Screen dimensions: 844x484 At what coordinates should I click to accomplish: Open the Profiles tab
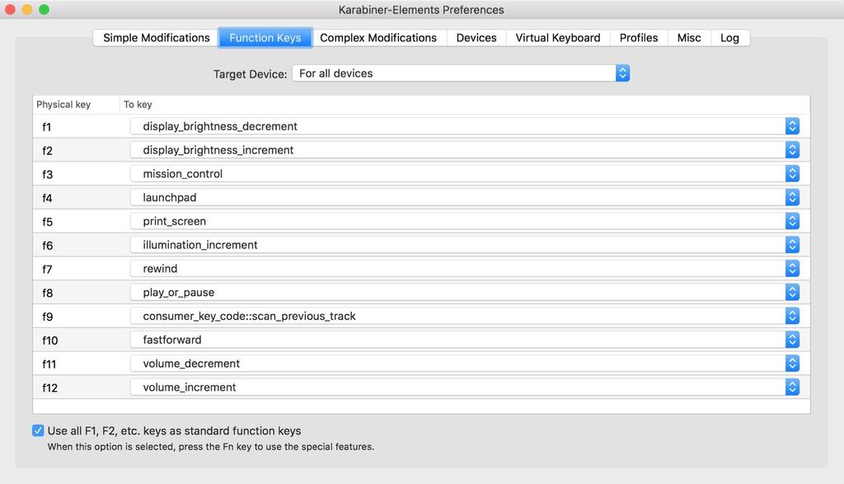coord(639,38)
